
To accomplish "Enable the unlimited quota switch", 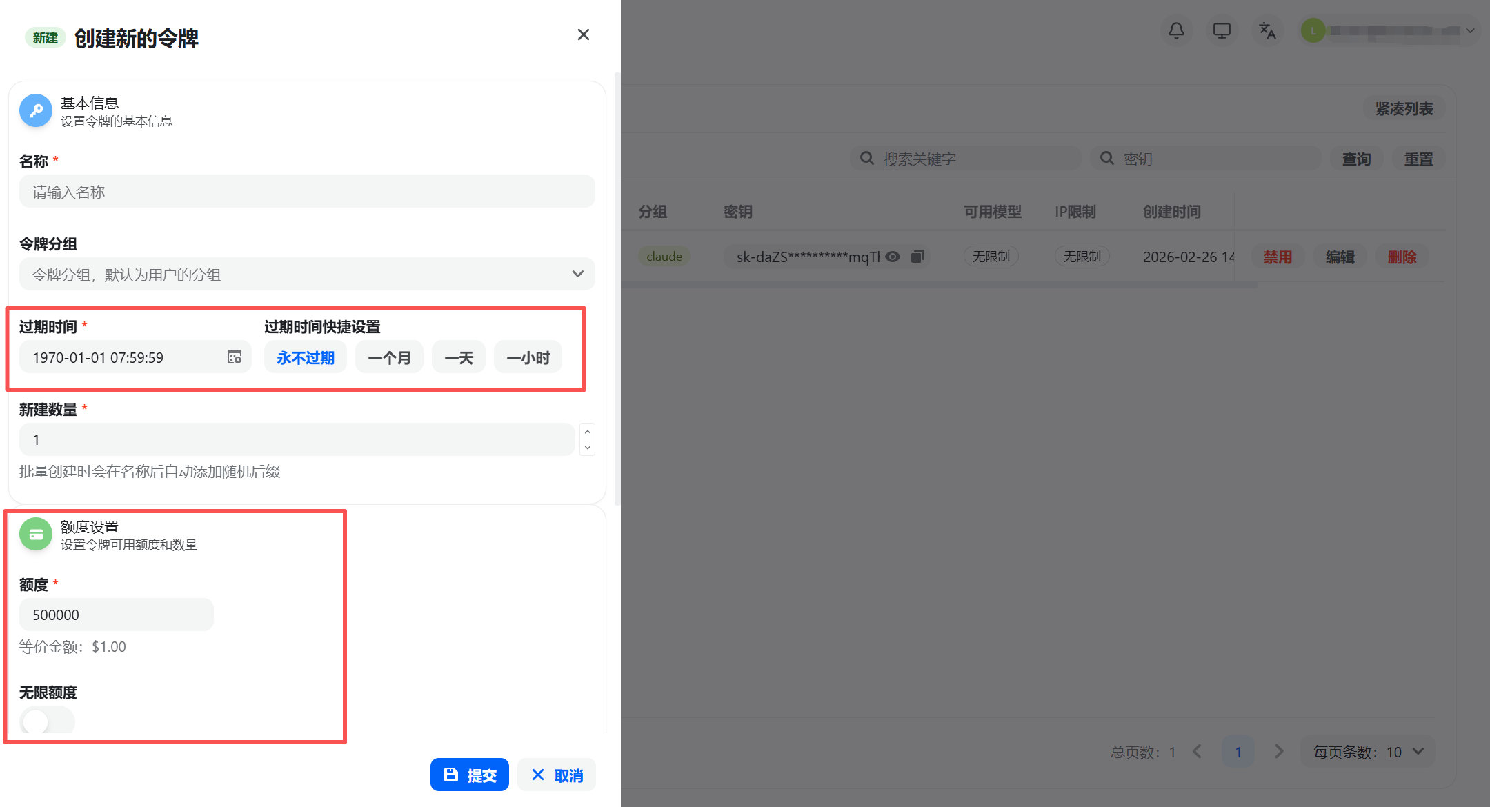I will tap(46, 721).
